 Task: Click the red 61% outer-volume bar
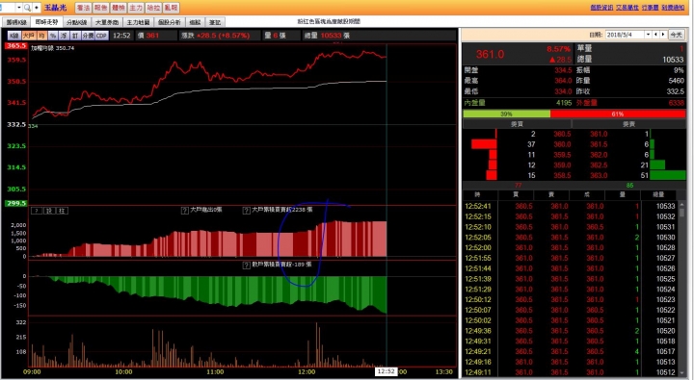tap(618, 114)
